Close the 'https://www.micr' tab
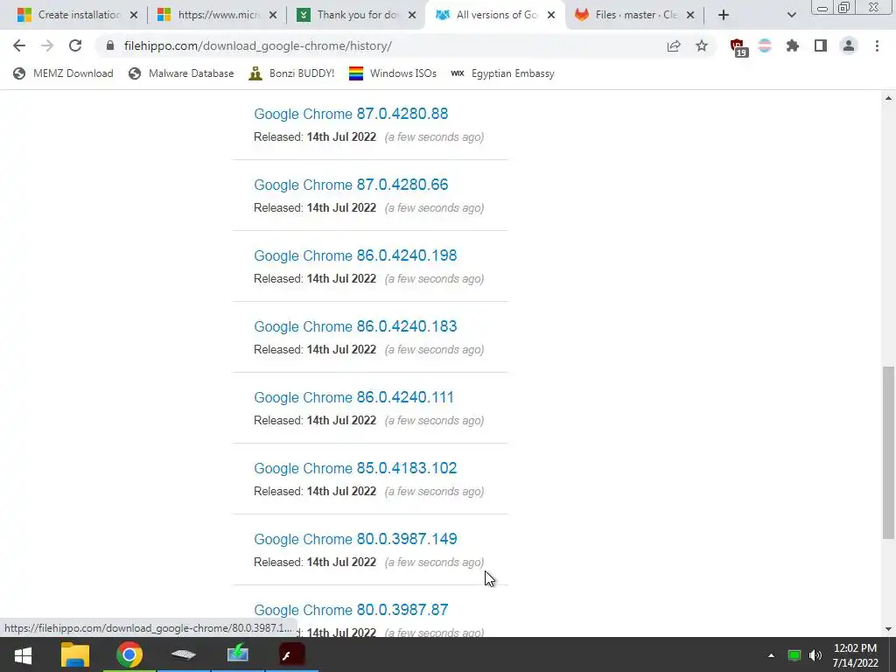This screenshot has width=896, height=672. click(x=273, y=15)
